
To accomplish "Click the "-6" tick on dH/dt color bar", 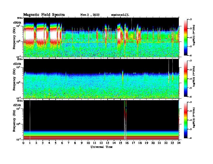I will [190, 55].
